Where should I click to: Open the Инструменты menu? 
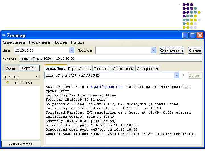(39, 42)
